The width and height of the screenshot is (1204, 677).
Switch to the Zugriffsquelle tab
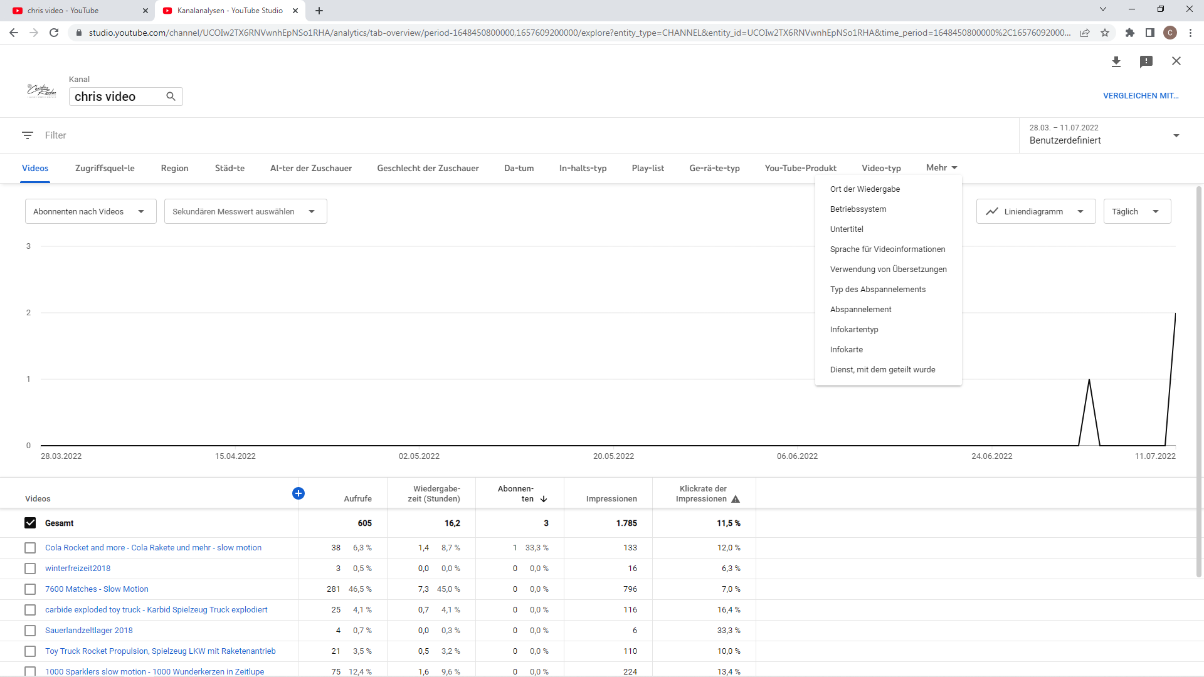tap(105, 168)
